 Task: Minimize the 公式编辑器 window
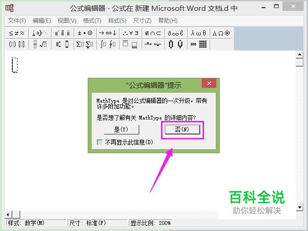(264, 8)
